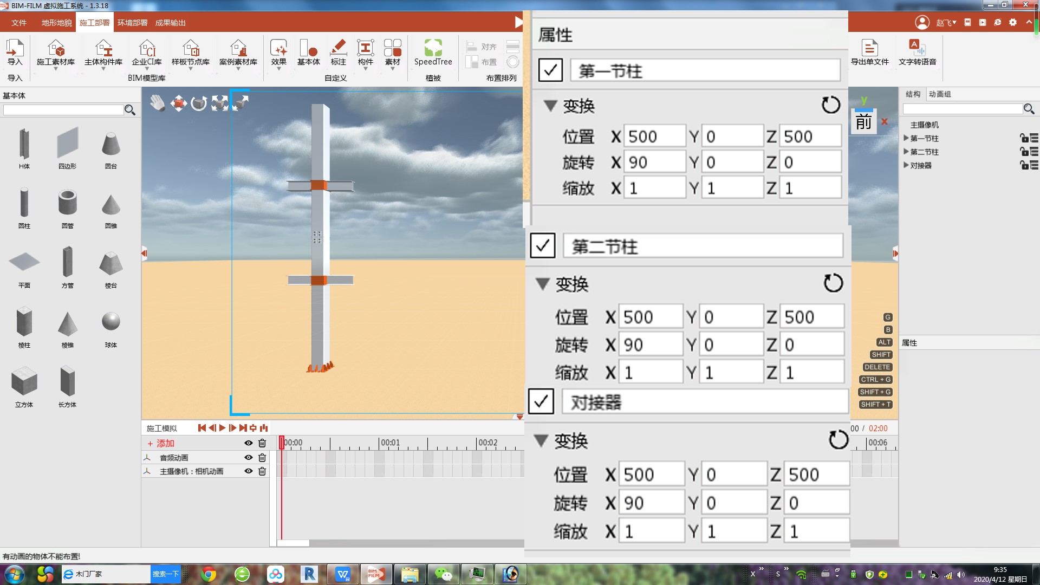The width and height of the screenshot is (1040, 585).
Task: Click search icon in 基本体 panel
Action: tap(130, 110)
